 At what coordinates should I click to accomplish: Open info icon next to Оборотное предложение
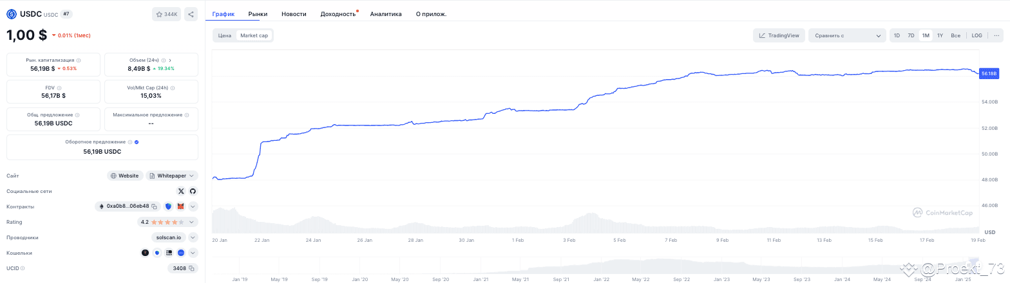[x=129, y=142]
